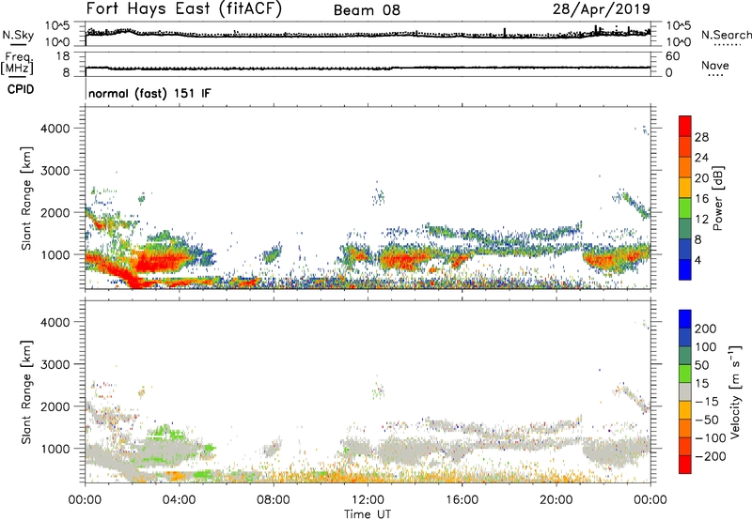This screenshot has height=520, width=752.
Task: Click the "3000" tick on the velocity panel
Action: (55, 364)
